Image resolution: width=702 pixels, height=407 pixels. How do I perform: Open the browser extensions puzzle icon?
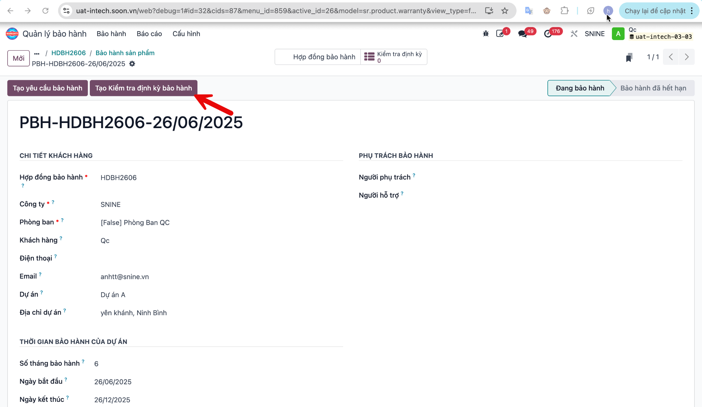(565, 11)
